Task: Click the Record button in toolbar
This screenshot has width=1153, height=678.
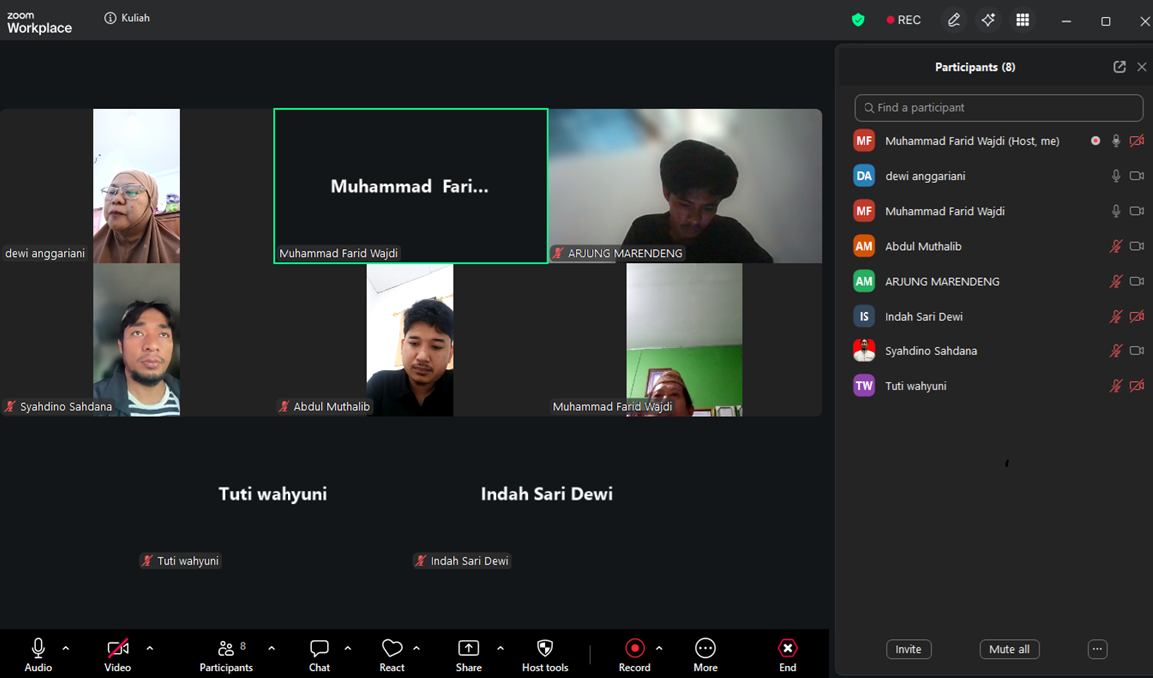Action: coord(634,654)
